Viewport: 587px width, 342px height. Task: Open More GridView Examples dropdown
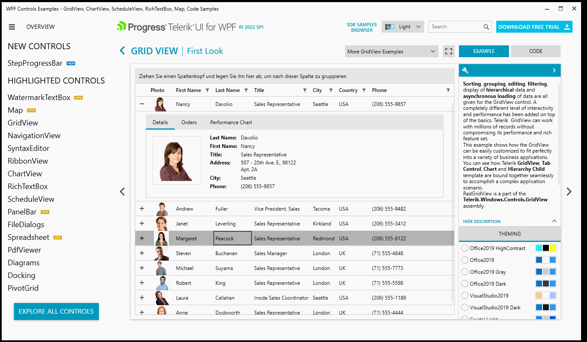point(392,51)
